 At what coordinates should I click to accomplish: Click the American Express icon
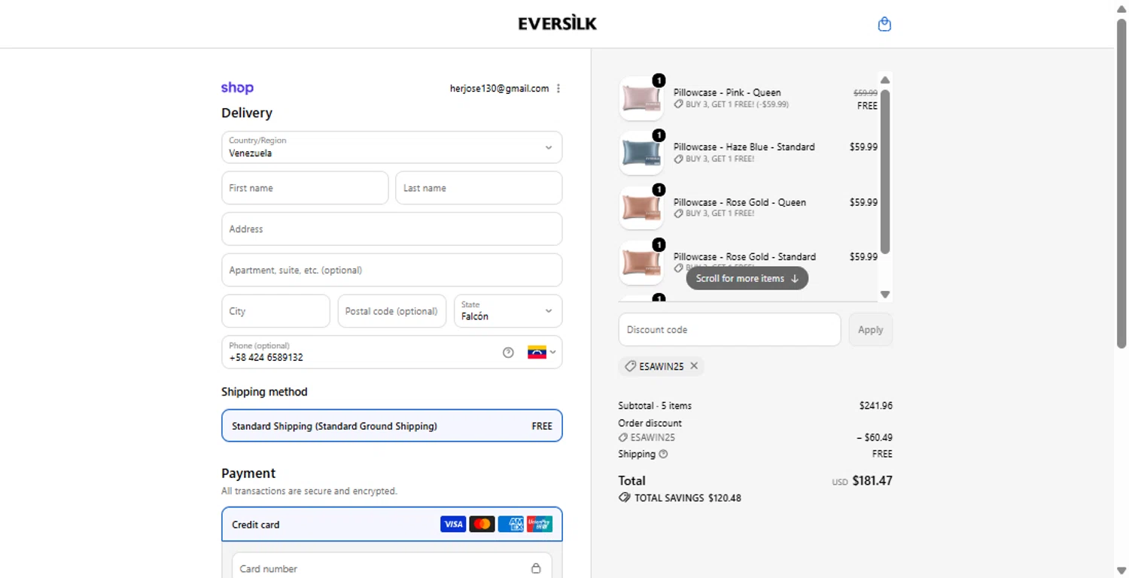pos(511,524)
